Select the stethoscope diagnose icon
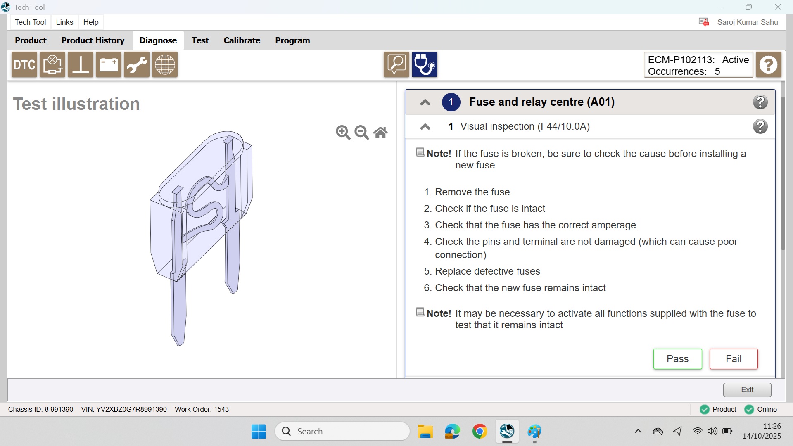 coord(424,65)
